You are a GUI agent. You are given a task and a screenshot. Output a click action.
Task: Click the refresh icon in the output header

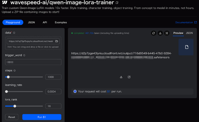pos(154,33)
